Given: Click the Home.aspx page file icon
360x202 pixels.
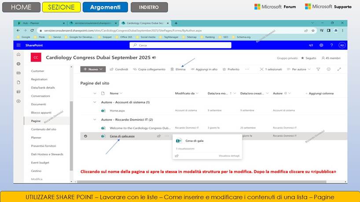Looking at the screenshot, I should (103, 111).
